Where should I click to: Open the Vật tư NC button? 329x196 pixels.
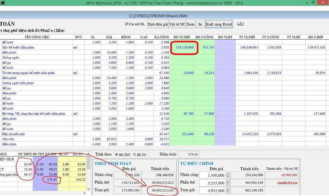(177, 24)
